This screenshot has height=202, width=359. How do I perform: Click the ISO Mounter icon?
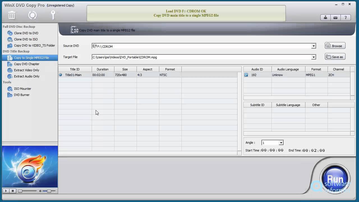10,89
